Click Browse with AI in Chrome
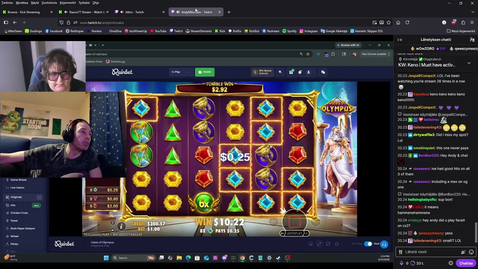This screenshot has width=478, height=269. click(x=348, y=45)
